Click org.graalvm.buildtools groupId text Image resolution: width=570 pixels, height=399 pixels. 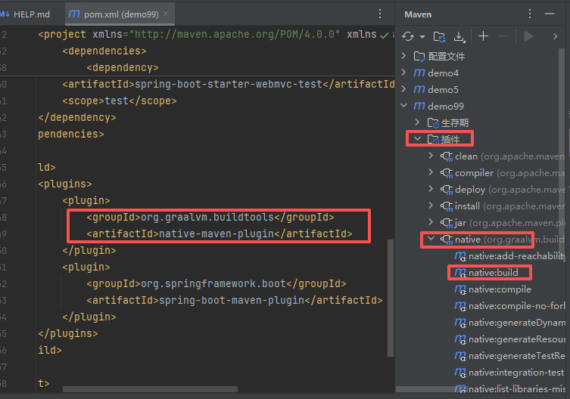207,217
